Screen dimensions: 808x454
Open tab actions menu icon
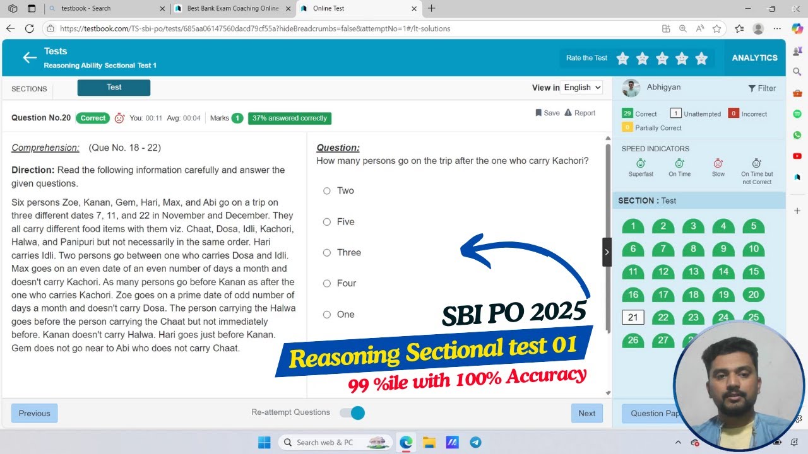[32, 9]
